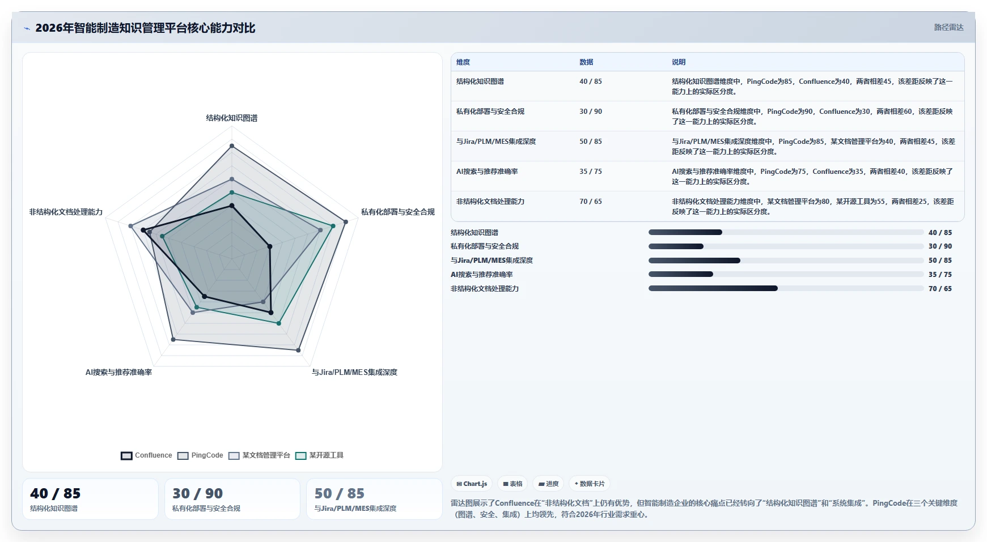Select the 进度 tag
987x542 pixels.
pos(548,484)
